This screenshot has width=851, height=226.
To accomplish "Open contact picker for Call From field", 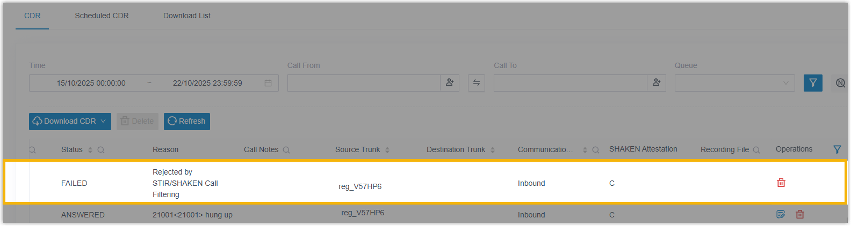I will point(450,83).
